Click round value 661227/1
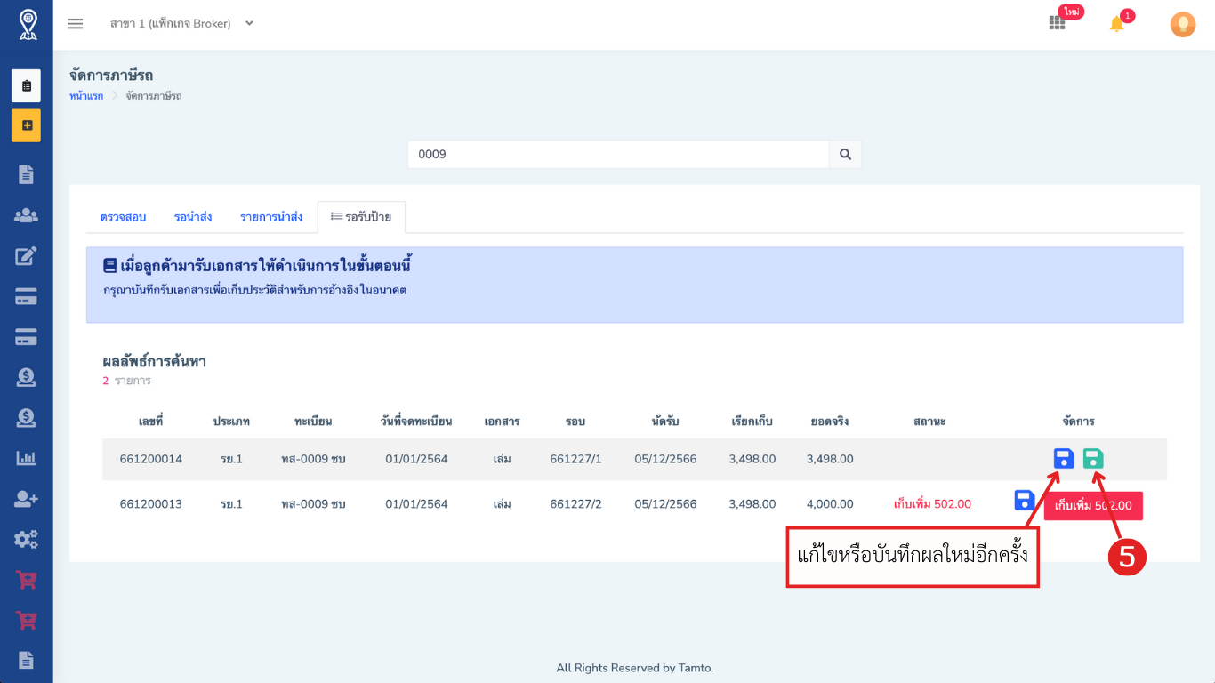The height and width of the screenshot is (683, 1215). (x=575, y=459)
